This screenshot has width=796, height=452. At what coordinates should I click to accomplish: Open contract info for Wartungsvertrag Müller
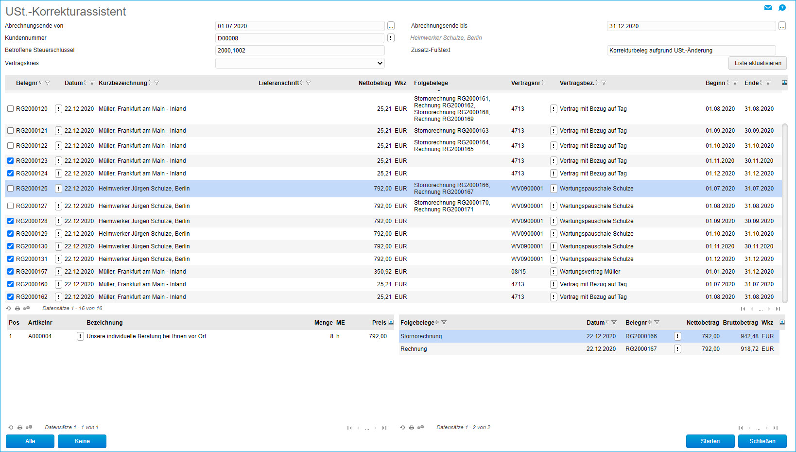(x=554, y=272)
